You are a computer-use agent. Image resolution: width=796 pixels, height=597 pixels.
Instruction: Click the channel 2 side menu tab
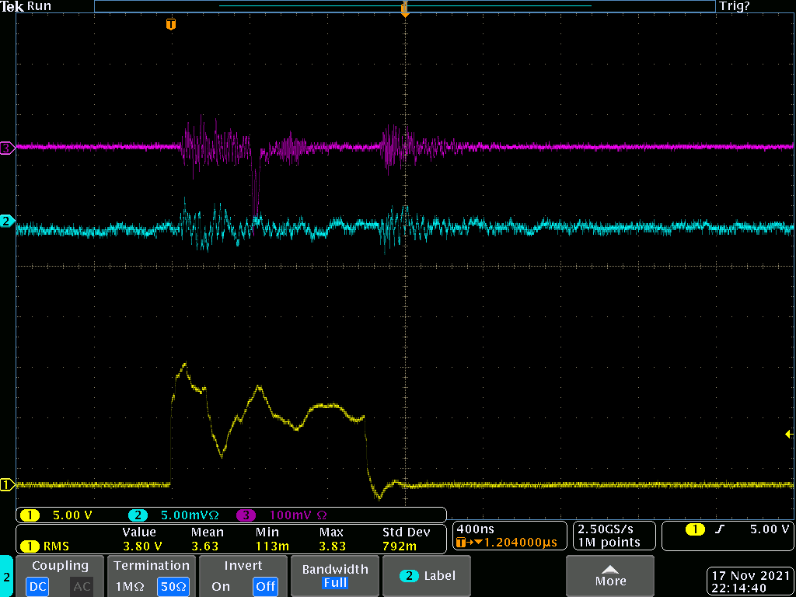[6, 577]
